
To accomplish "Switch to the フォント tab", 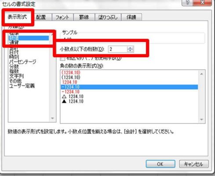I will click(x=62, y=17).
